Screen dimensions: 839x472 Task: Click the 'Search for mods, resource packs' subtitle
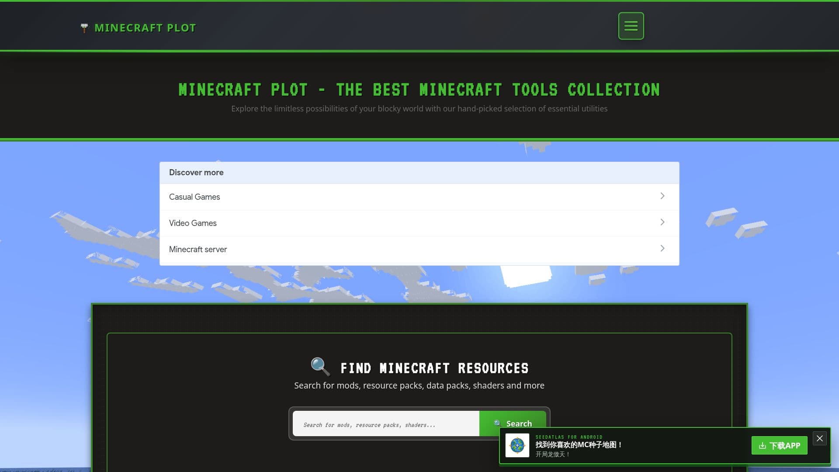419,385
